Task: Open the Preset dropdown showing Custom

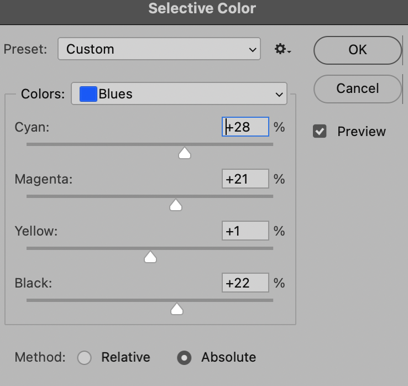Action: pos(159,49)
